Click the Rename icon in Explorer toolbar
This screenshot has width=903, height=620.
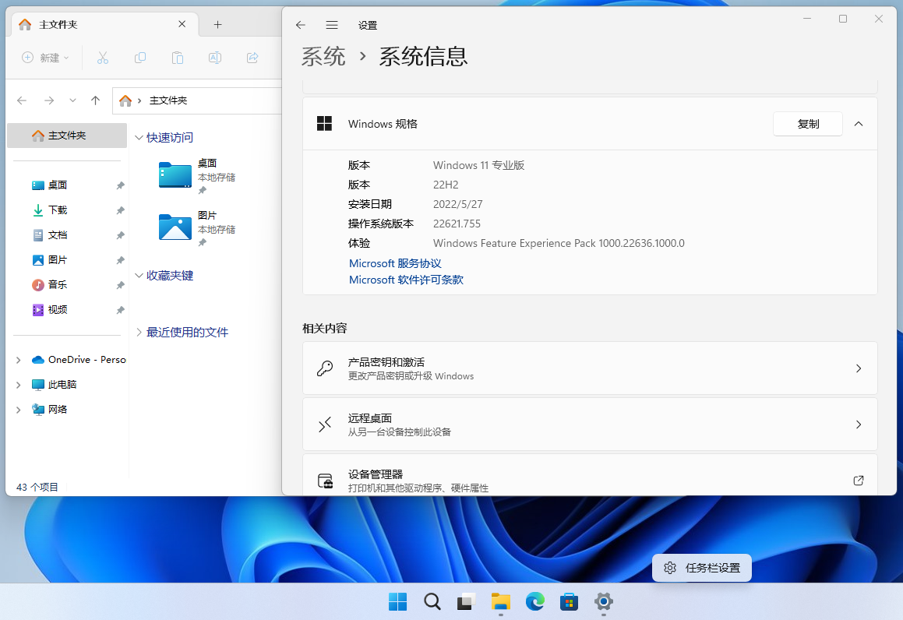click(x=215, y=58)
